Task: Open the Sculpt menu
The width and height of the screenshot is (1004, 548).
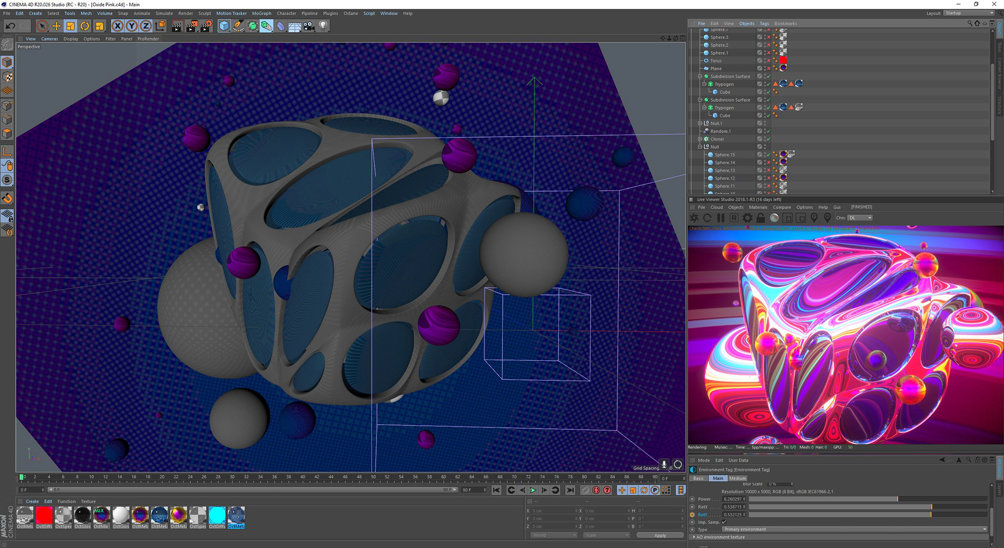Action: click(204, 14)
